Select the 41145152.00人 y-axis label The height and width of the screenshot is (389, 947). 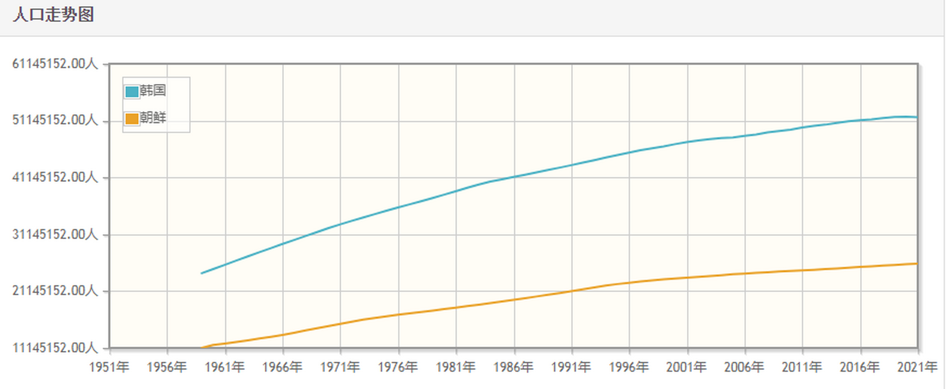coord(55,177)
